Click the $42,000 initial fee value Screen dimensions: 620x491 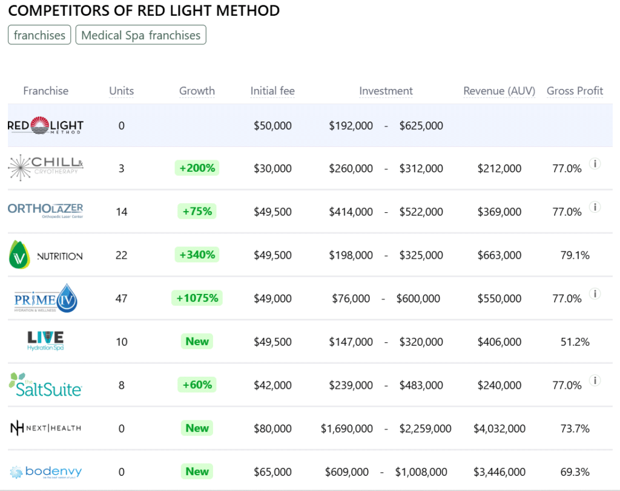(x=272, y=385)
